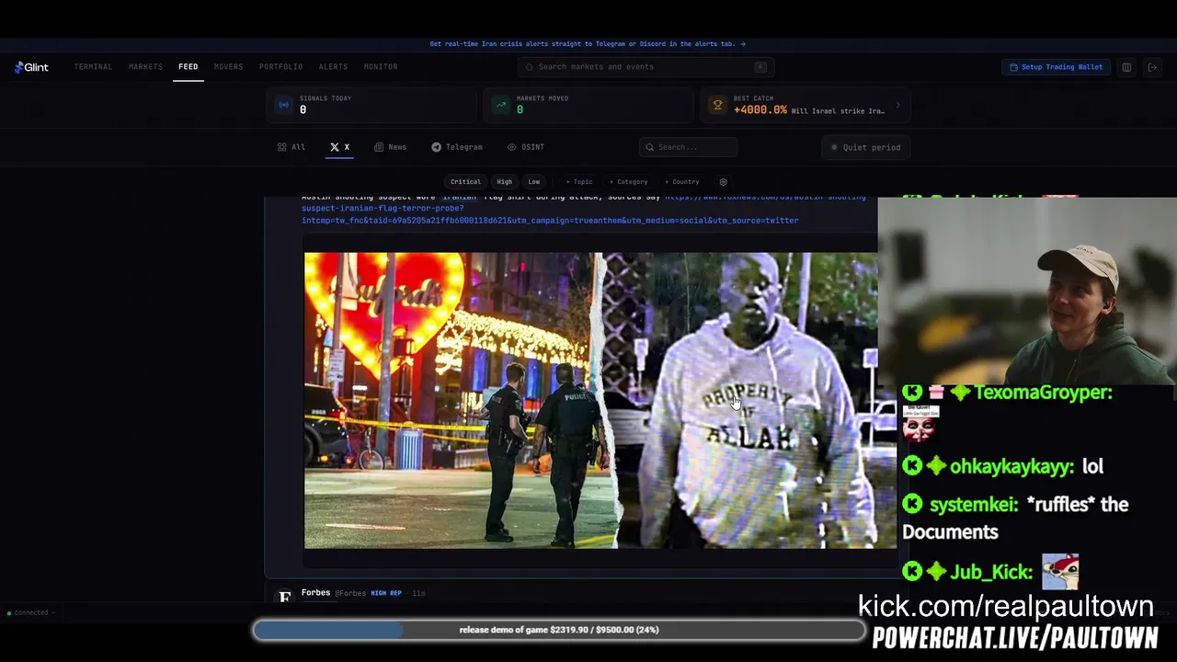Open the Markets tab

pyautogui.click(x=145, y=67)
